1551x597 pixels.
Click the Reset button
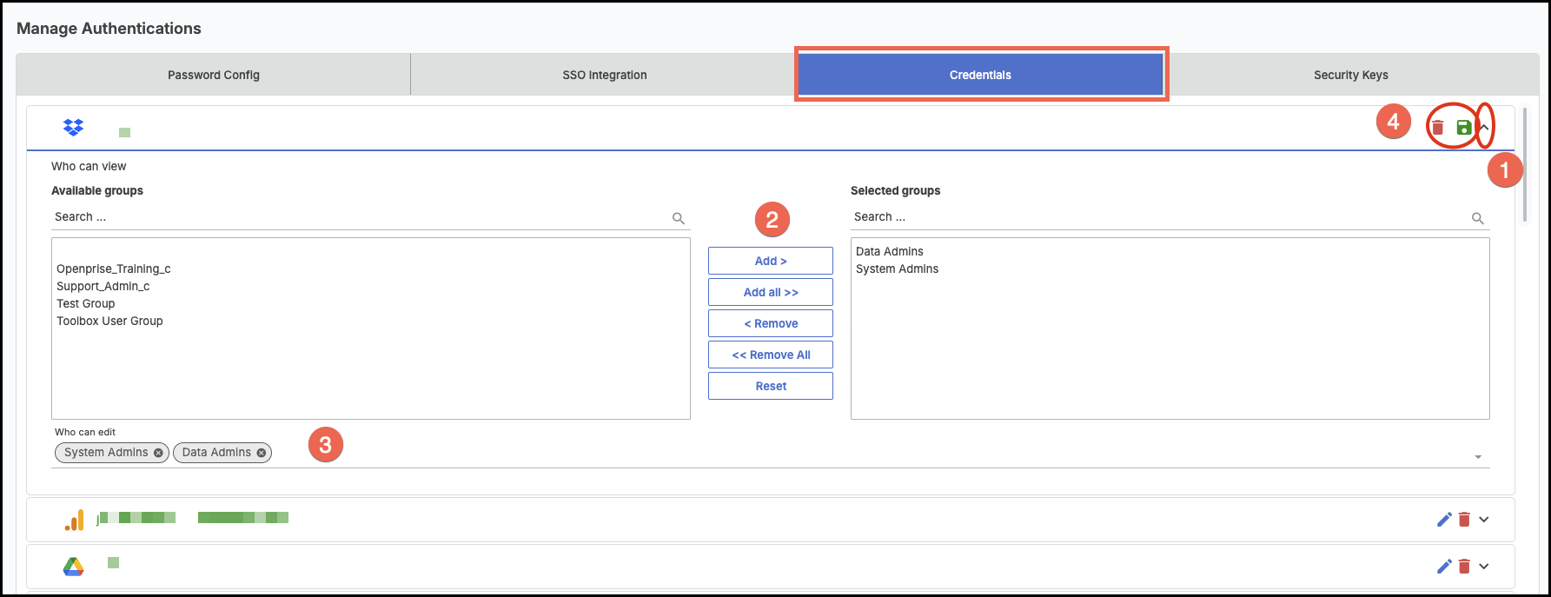[771, 386]
